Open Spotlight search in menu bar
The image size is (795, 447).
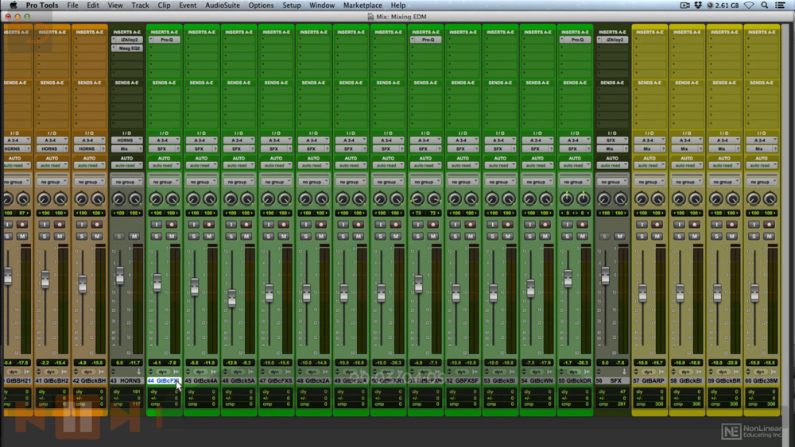click(x=765, y=5)
